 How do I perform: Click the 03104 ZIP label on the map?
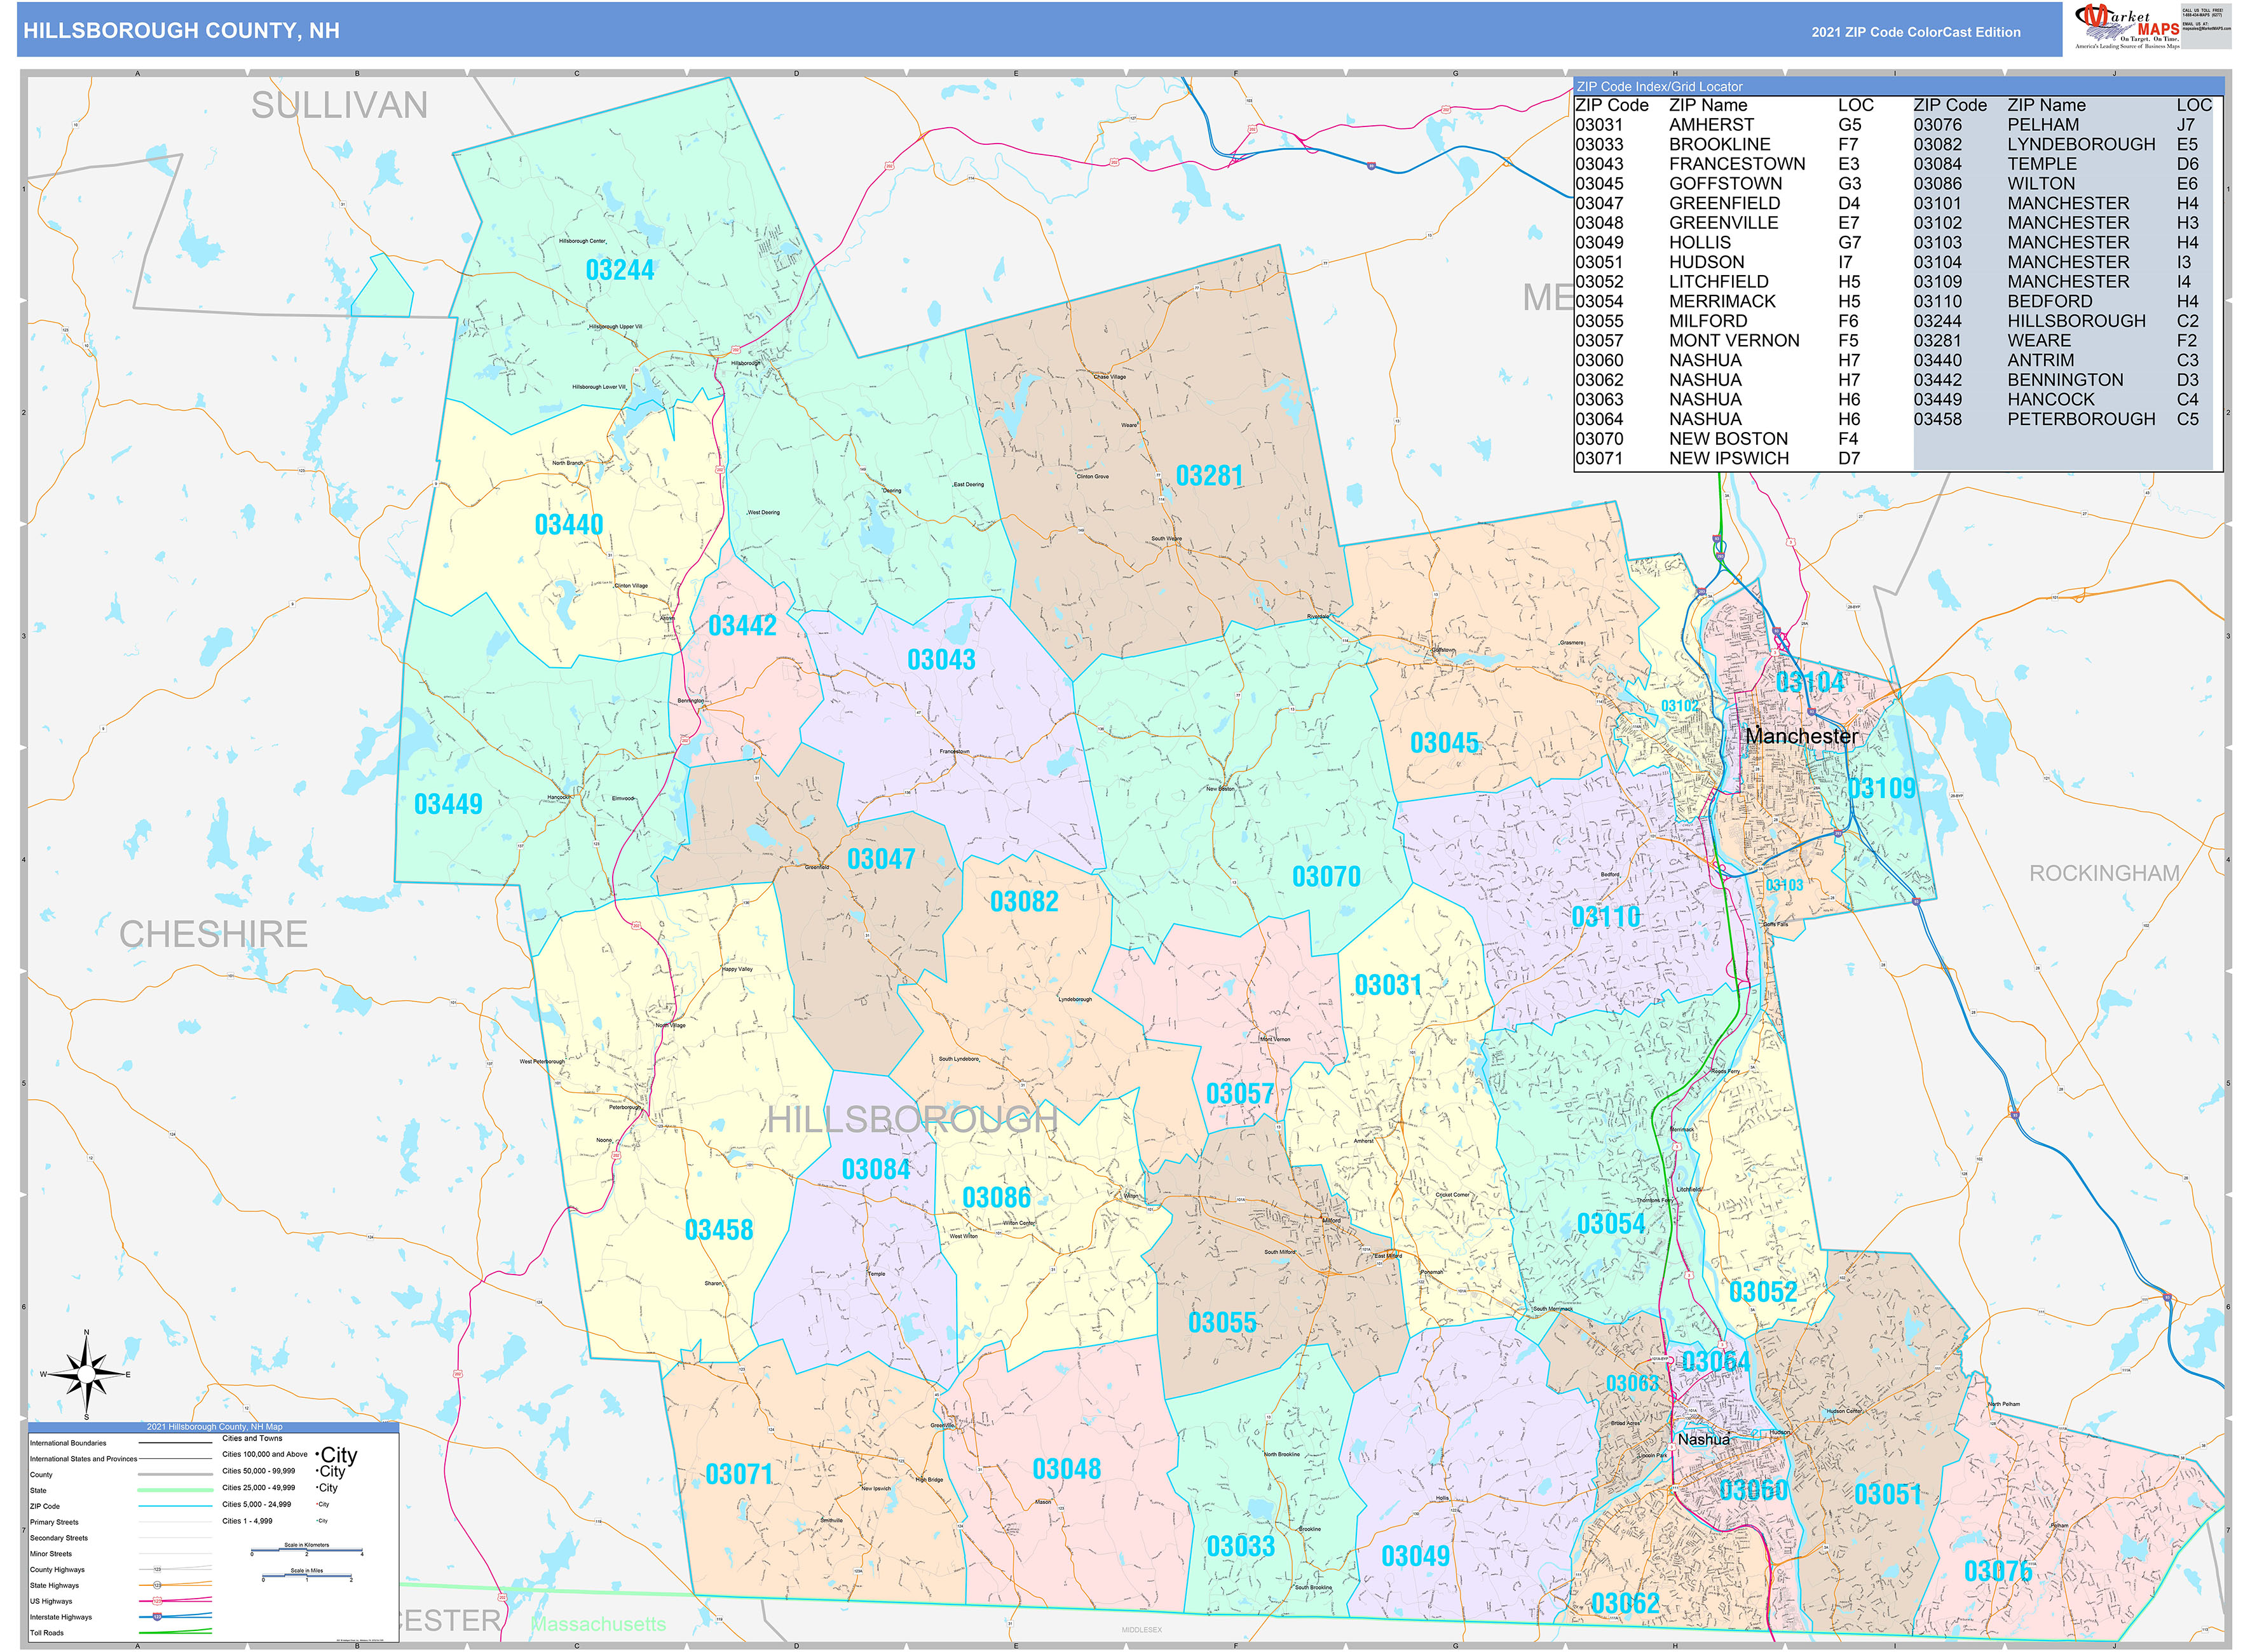(x=1810, y=683)
